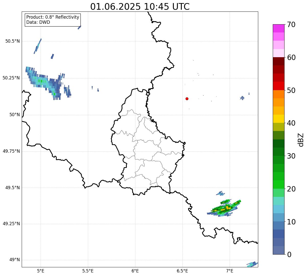307x276 pixels.
Task: Click the red station marker dot
Action: click(187, 99)
